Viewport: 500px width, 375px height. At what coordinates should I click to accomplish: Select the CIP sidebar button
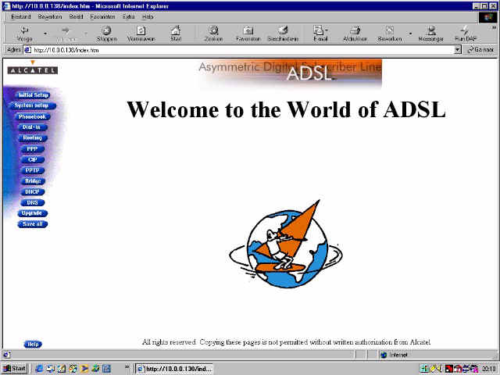32,159
